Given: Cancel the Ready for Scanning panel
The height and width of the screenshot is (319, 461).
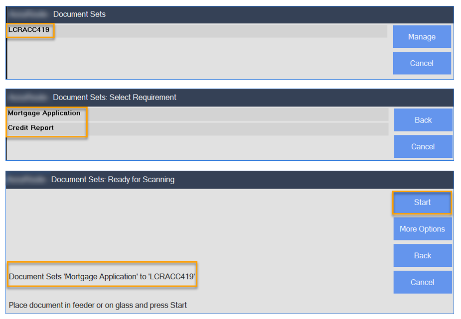Looking at the screenshot, I should coord(423,282).
